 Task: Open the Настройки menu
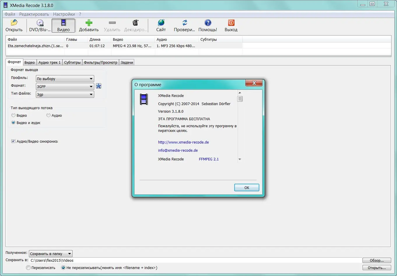click(x=64, y=14)
